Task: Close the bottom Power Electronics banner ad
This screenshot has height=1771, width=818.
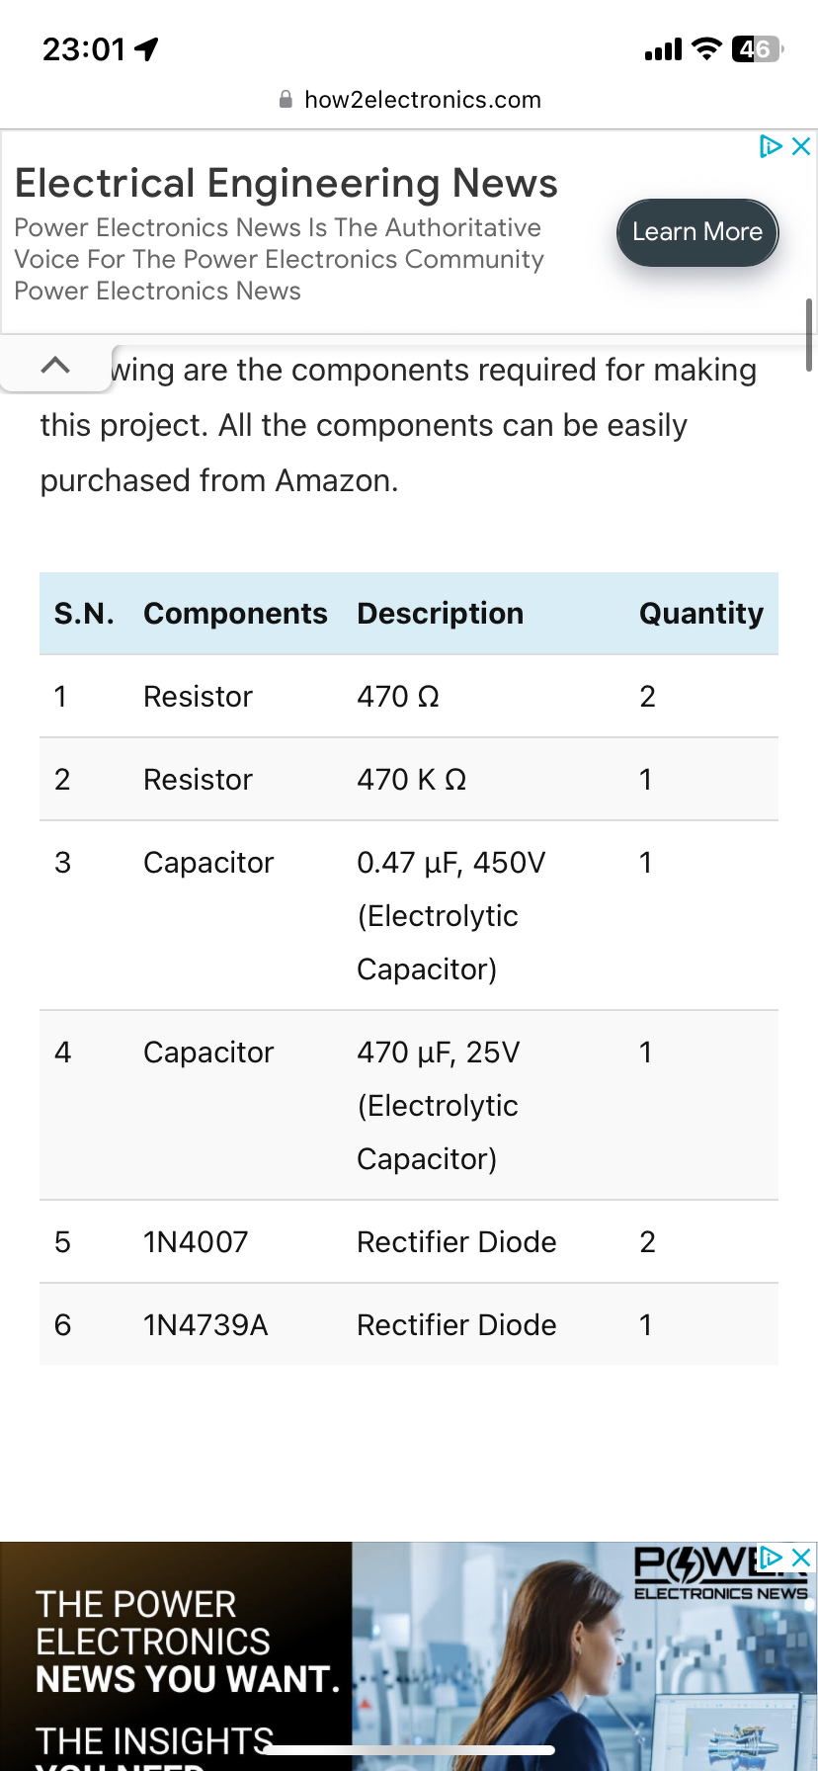Action: (801, 1557)
